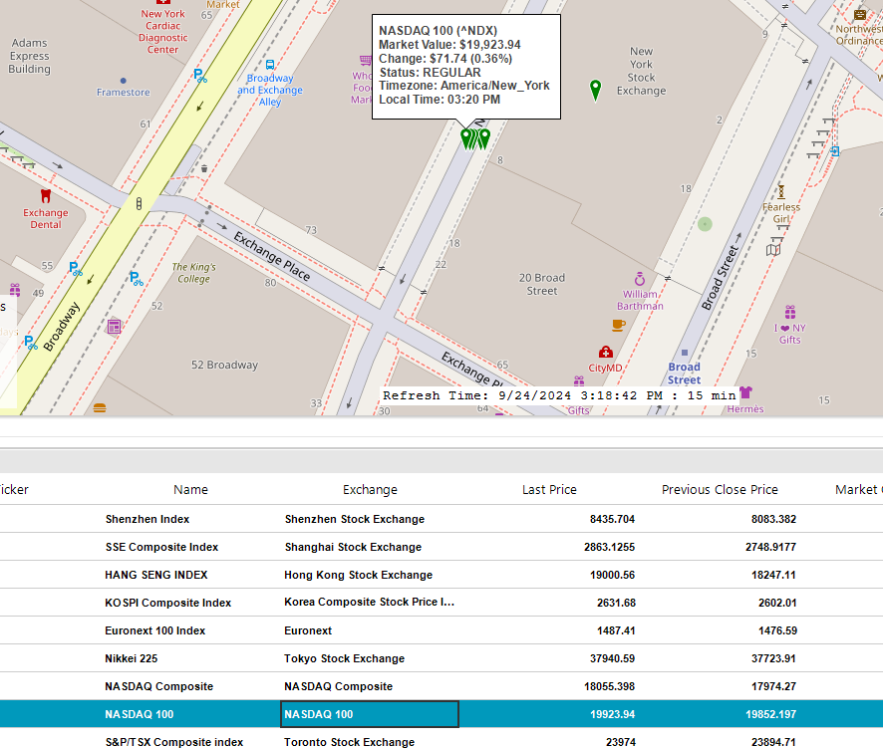Click the Exchange Dental tooth icon
The image size is (883, 748).
click(x=46, y=196)
